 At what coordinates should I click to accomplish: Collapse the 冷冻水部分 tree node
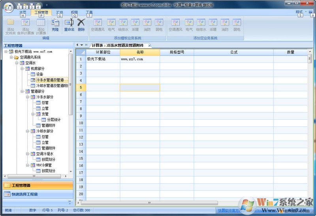click(x=28, y=97)
